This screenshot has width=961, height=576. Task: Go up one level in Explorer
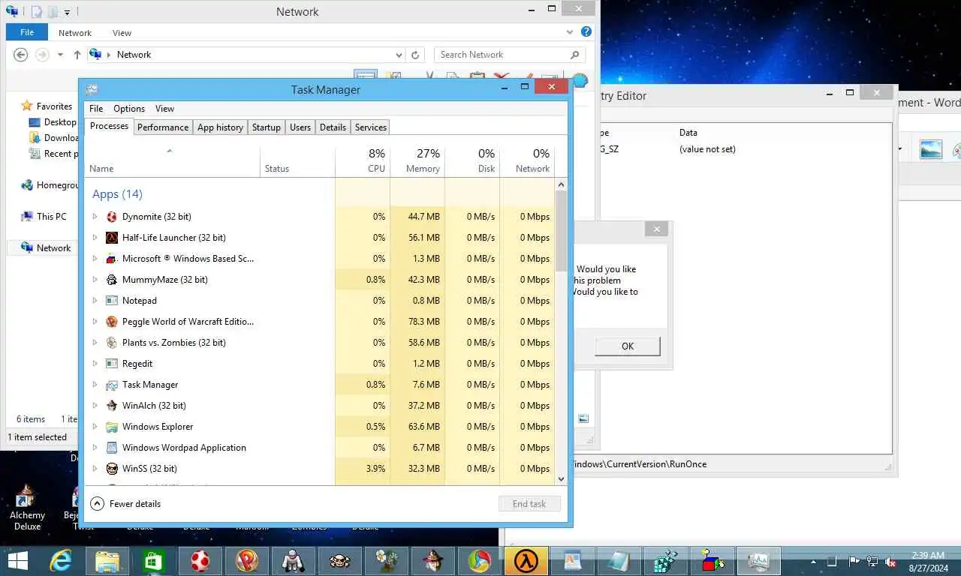point(77,55)
